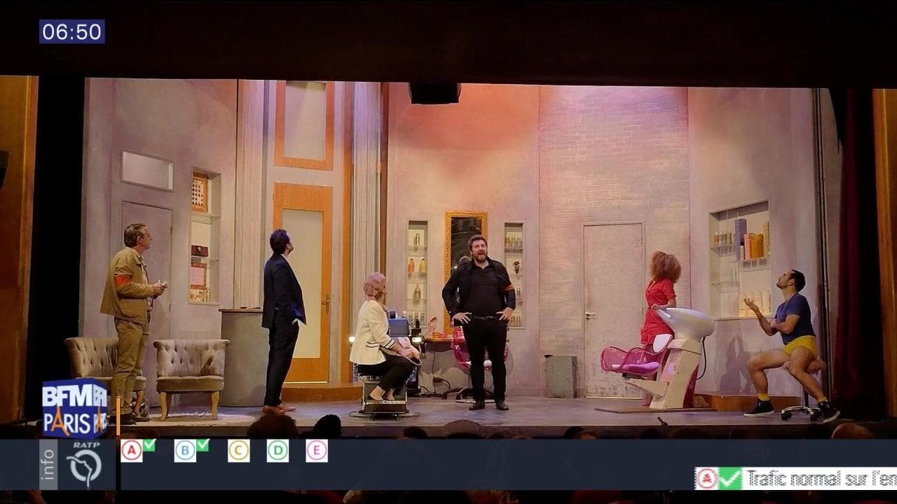Screen dimensions: 897x504
Task: Click green checkmark next to line A
Action: coord(149,445)
